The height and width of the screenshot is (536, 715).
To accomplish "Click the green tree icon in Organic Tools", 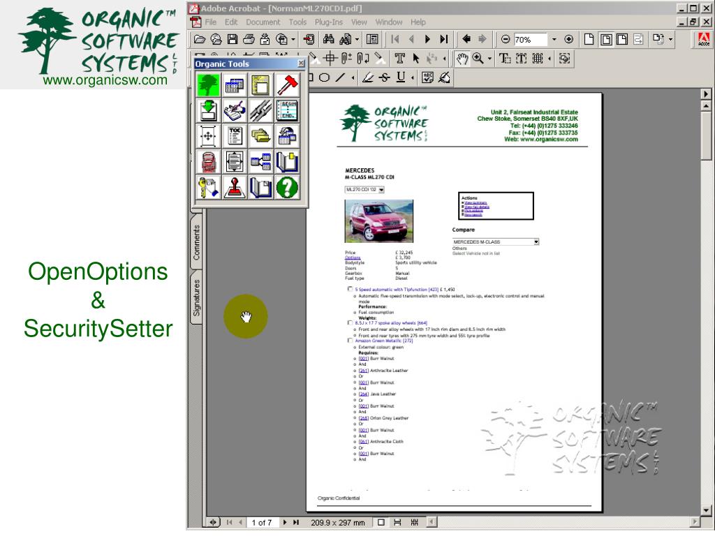I will [208, 84].
